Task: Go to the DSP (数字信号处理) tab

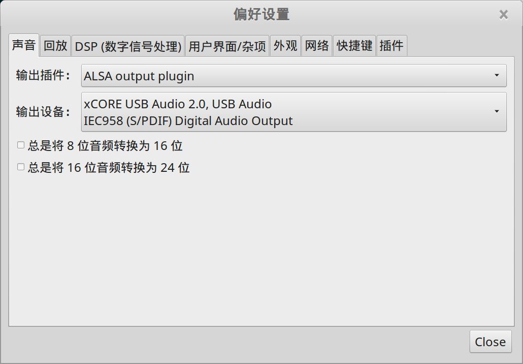Action: (x=128, y=46)
